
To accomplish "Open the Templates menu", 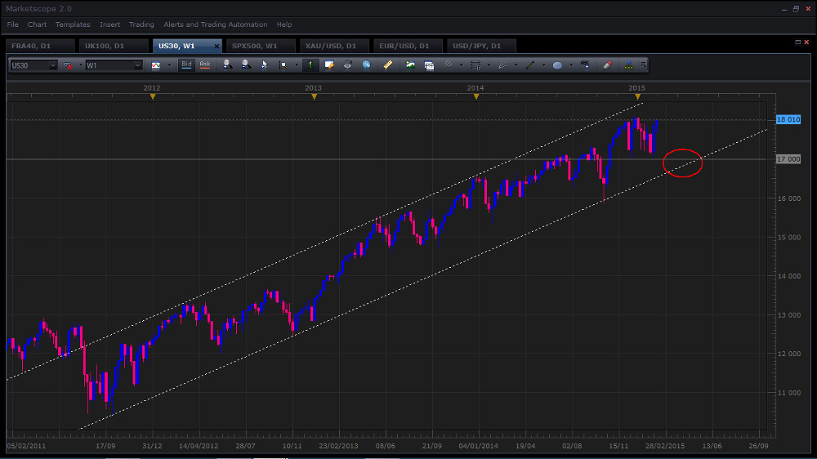I will 73,25.
